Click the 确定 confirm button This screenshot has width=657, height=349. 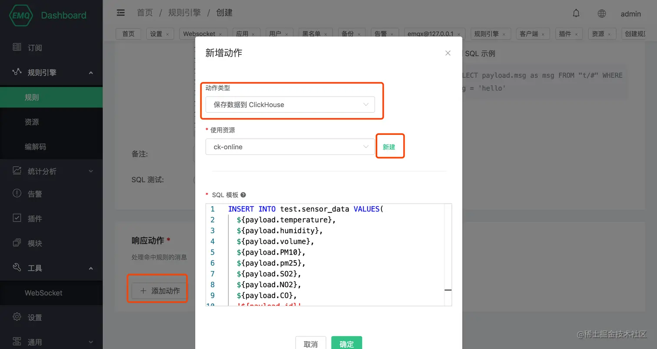[x=346, y=344]
